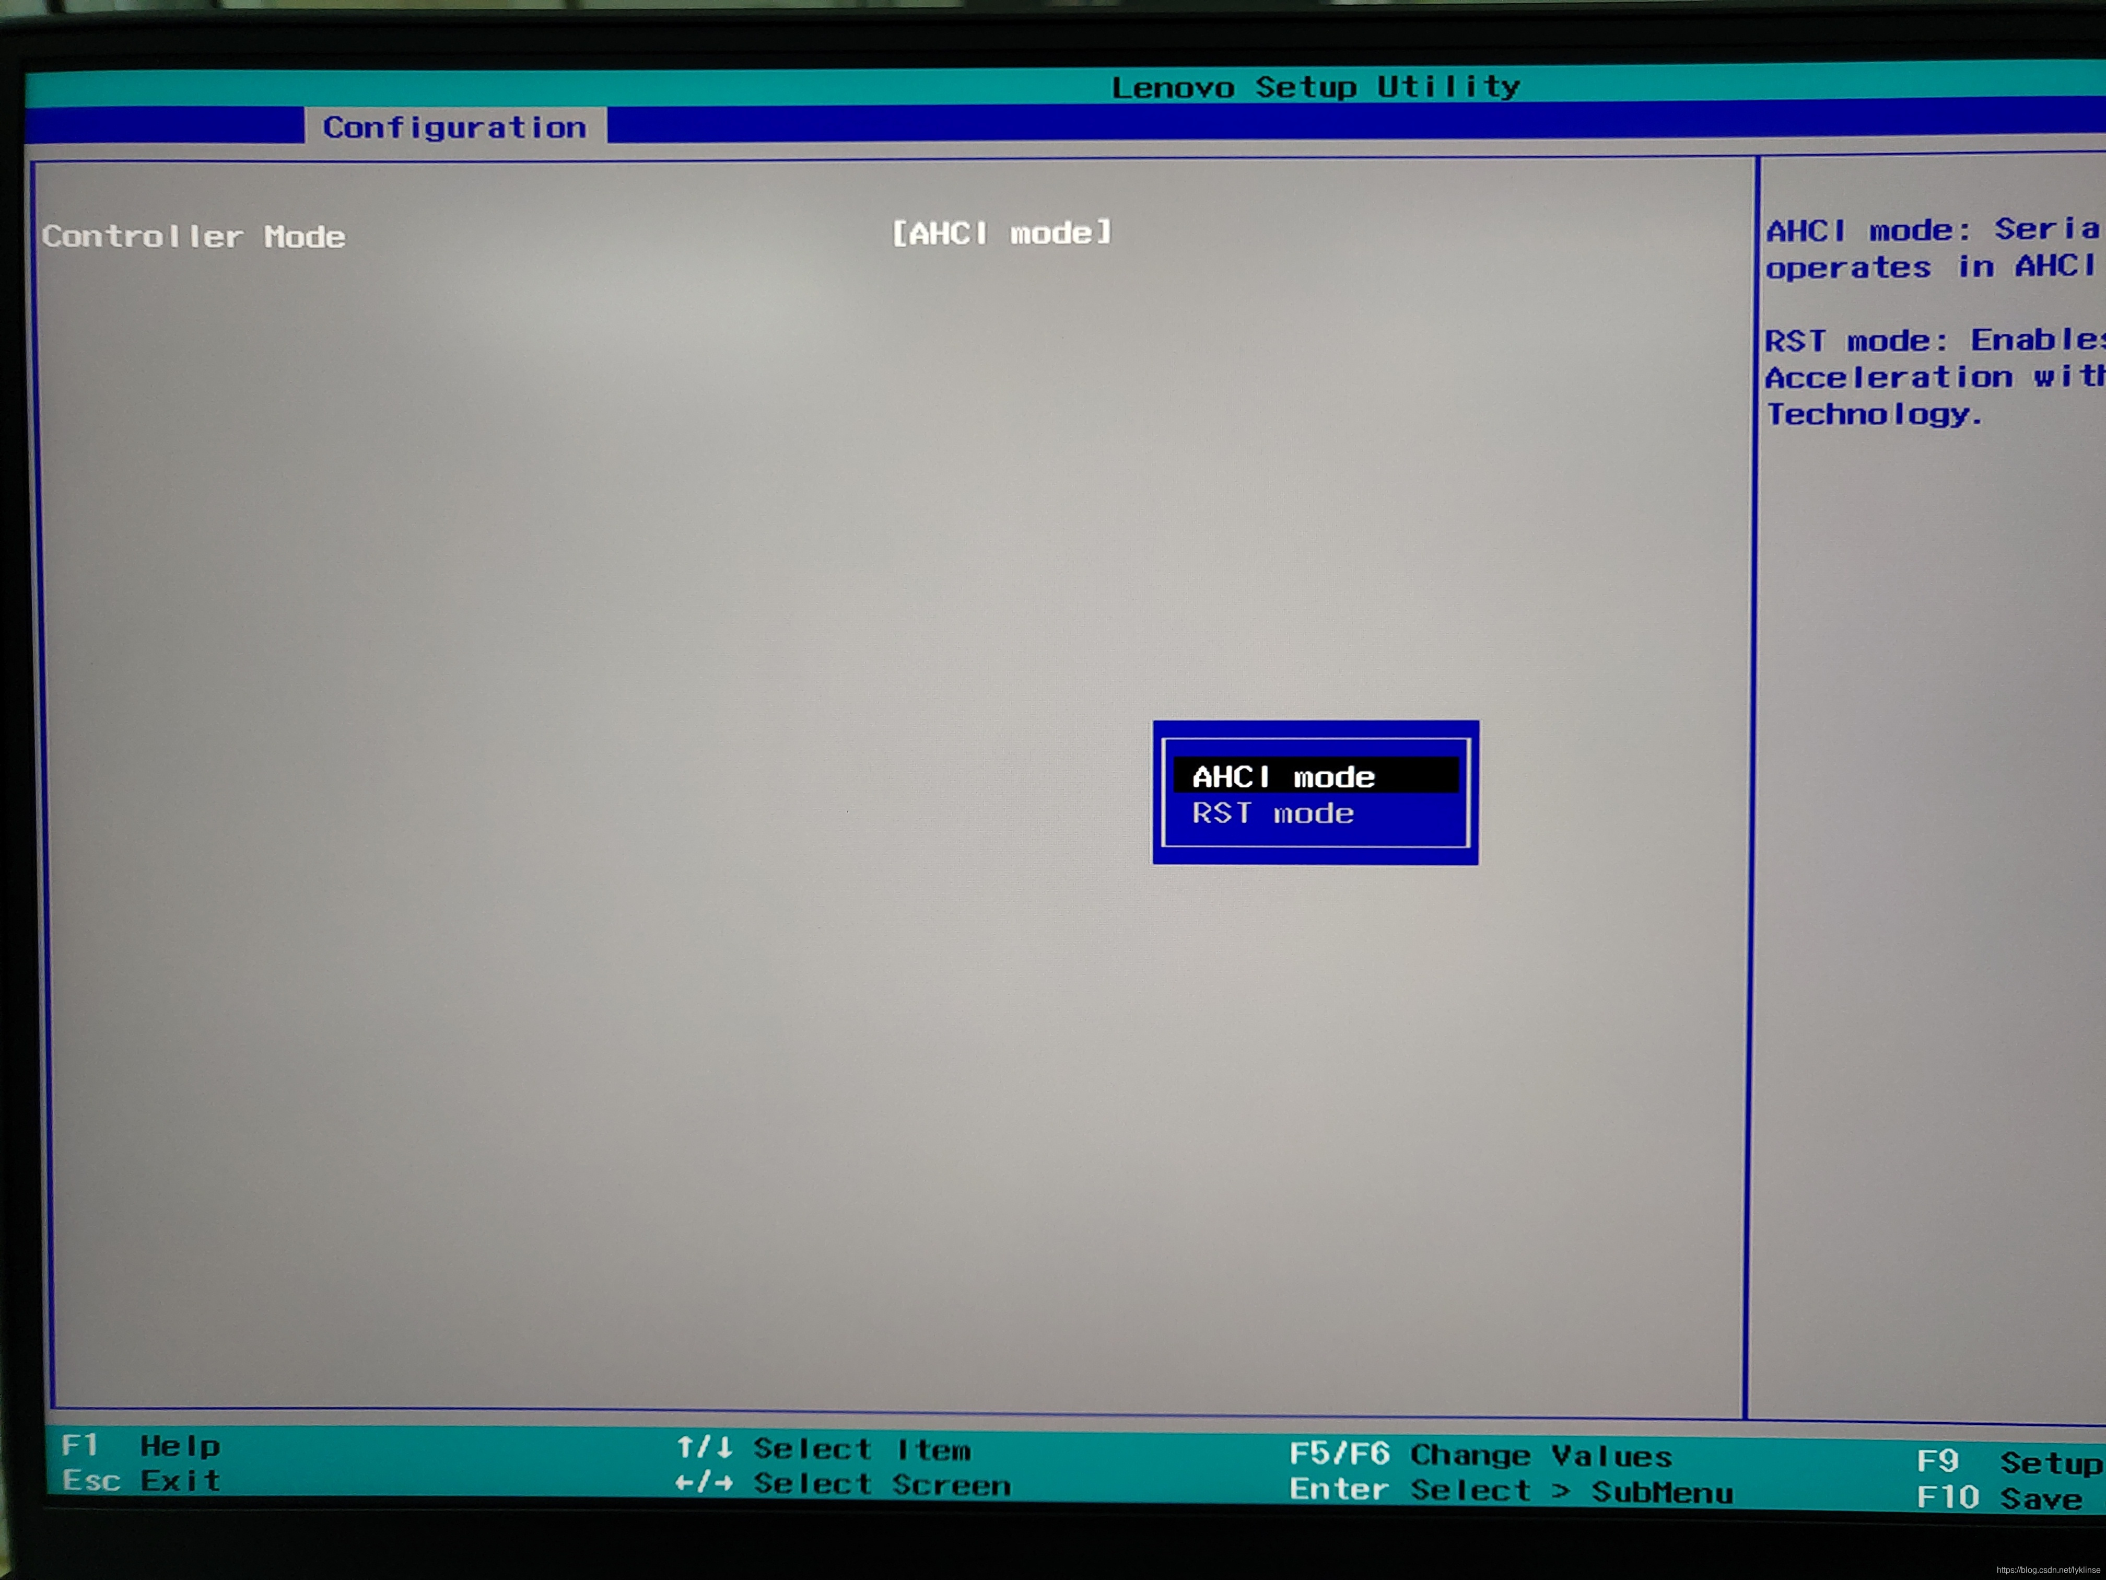Screen dimensions: 2106x1580
Task: Click the Lenovo Setup Utility title
Action: coord(1316,87)
